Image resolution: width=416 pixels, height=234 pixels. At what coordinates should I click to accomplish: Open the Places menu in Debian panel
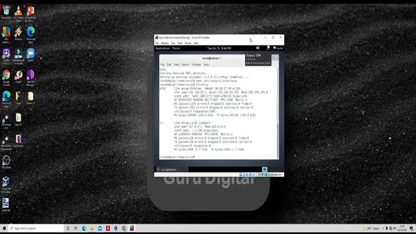point(176,48)
